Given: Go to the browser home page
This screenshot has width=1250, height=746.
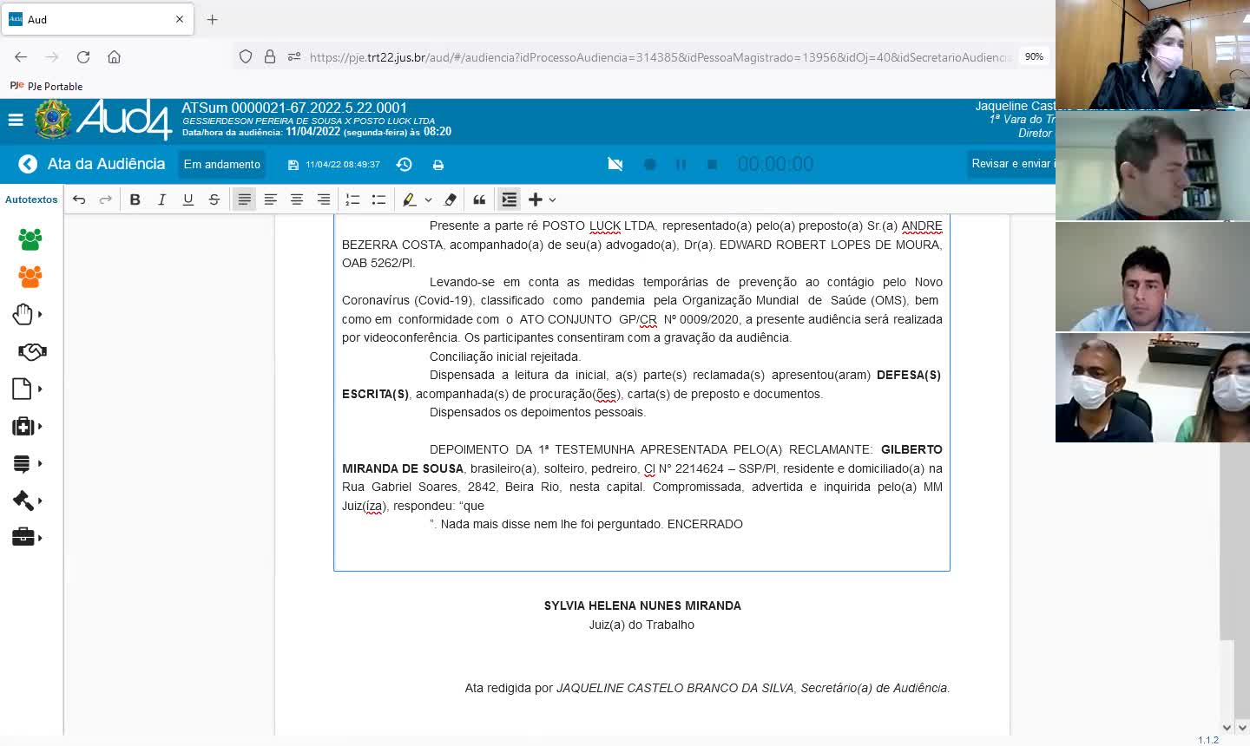Looking at the screenshot, I should (x=114, y=57).
